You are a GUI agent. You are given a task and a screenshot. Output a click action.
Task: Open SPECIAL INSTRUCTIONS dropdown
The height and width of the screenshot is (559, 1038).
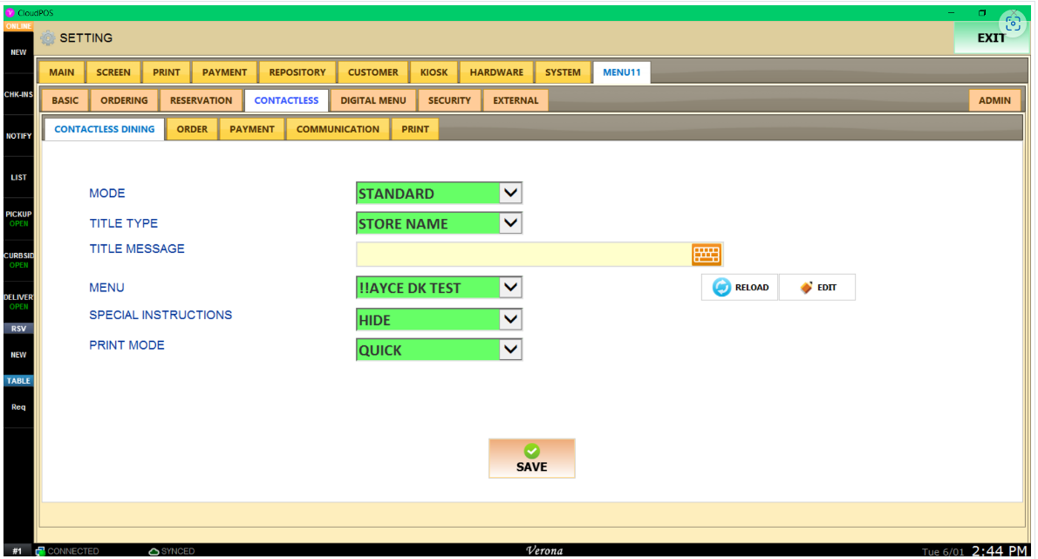(x=510, y=319)
